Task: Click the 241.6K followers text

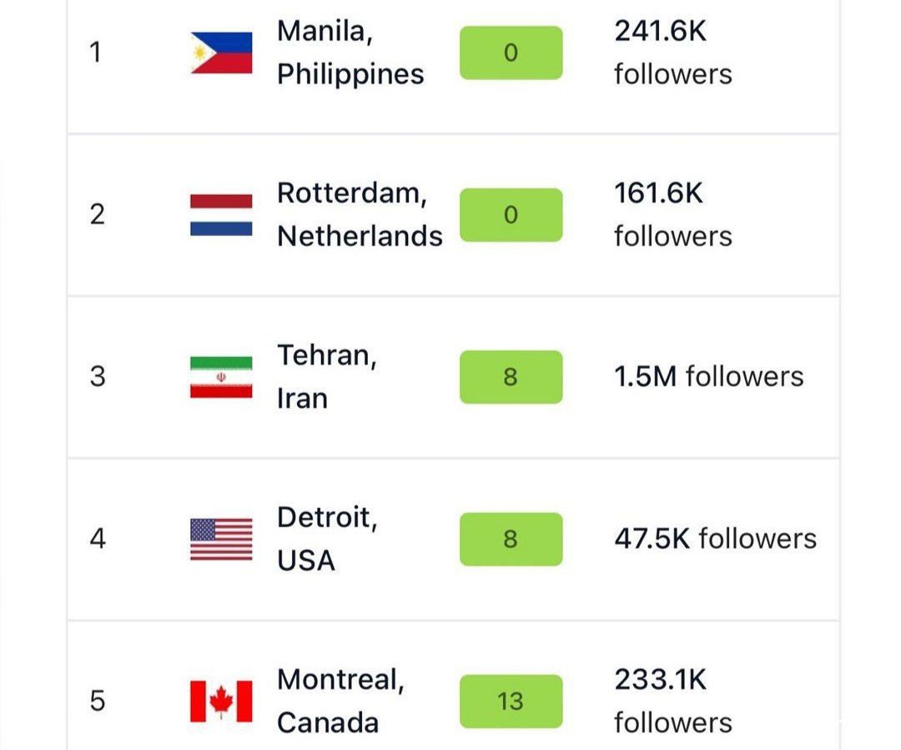Action: [672, 53]
